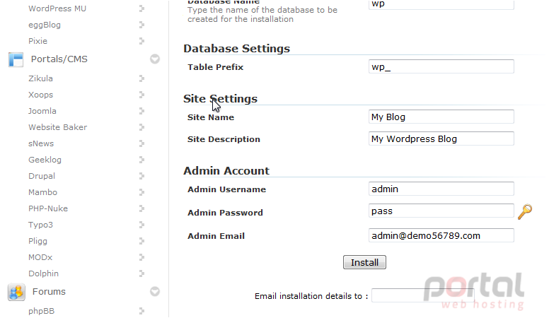Select Geeklog from the CMS list

point(45,160)
